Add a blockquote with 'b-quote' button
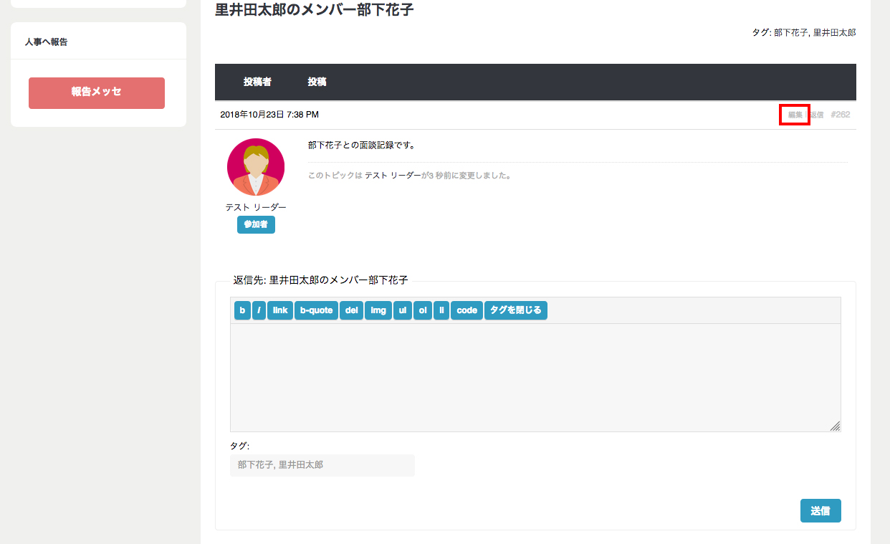 pyautogui.click(x=316, y=310)
